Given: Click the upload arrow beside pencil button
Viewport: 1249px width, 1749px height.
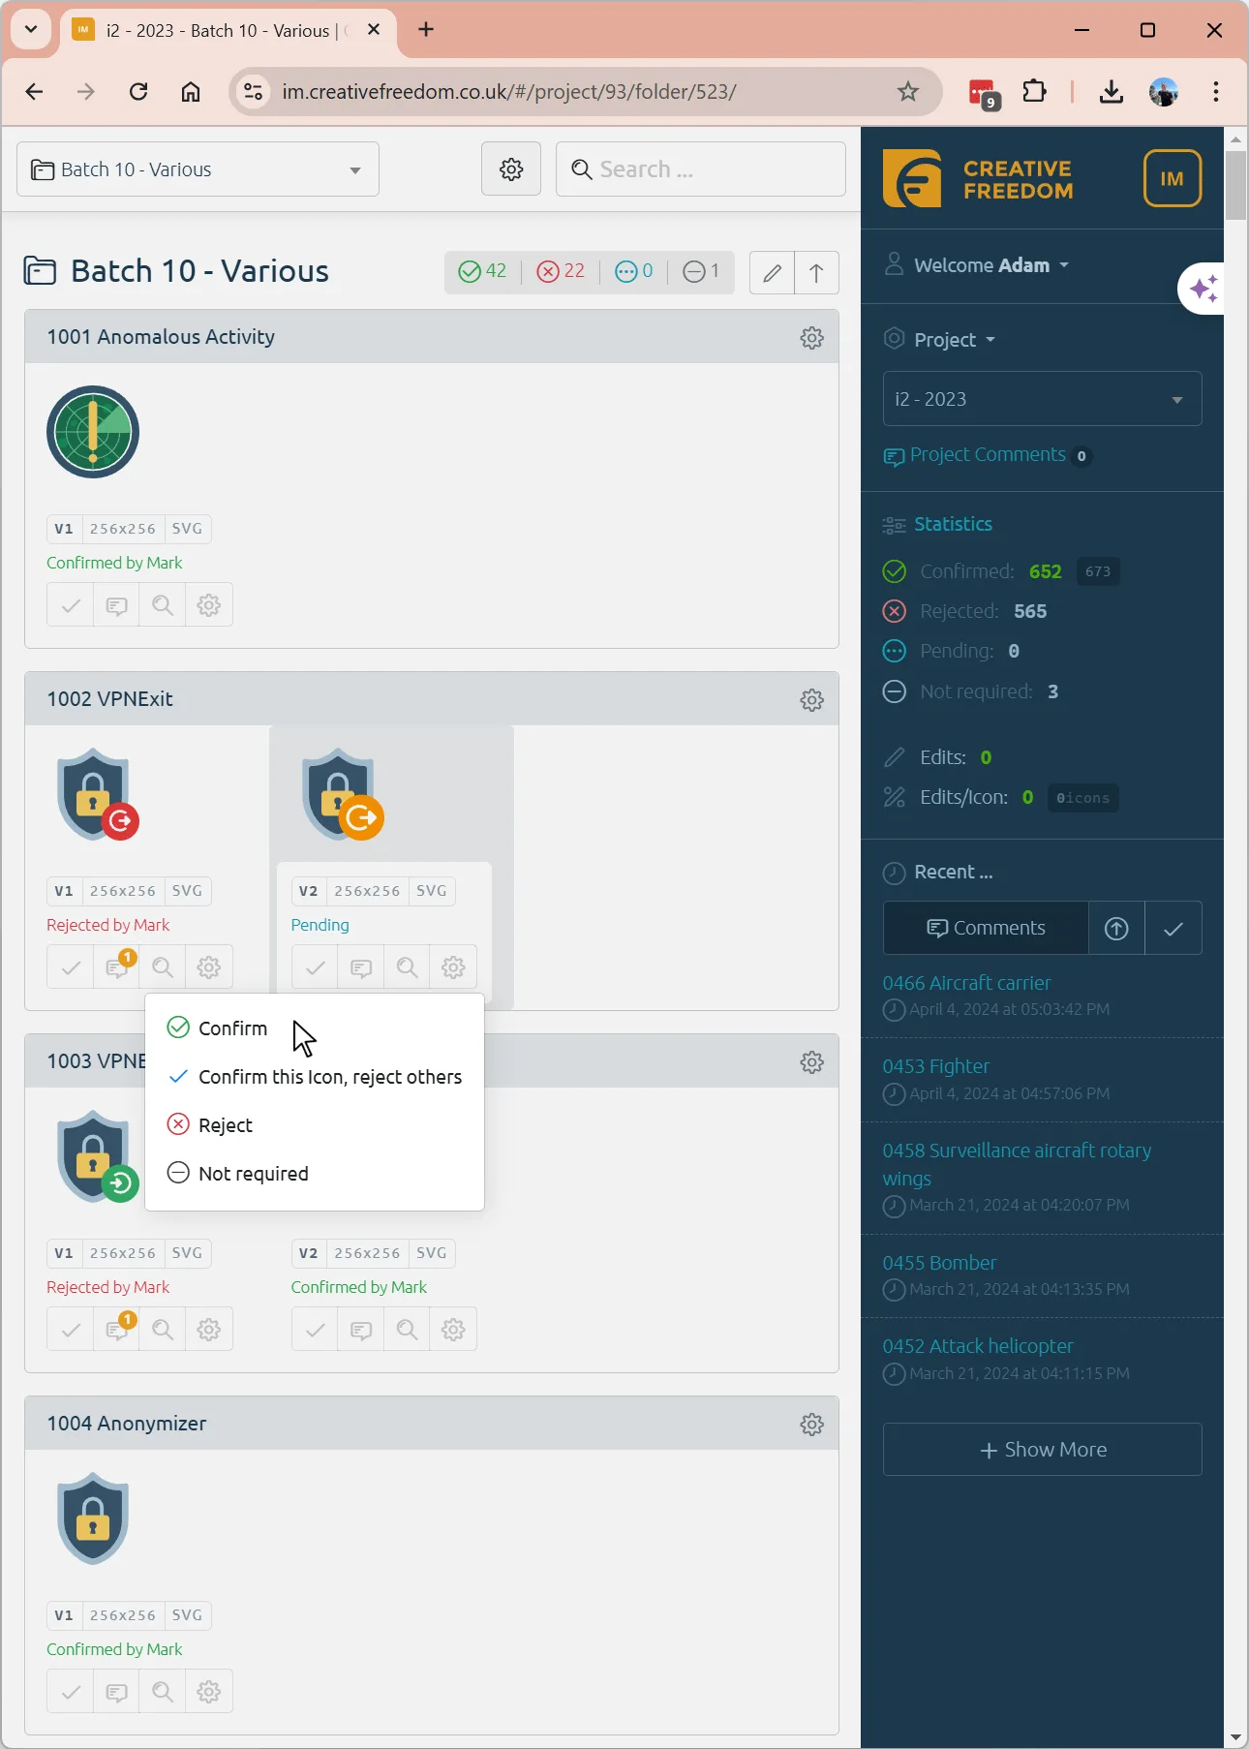Looking at the screenshot, I should click(x=816, y=272).
